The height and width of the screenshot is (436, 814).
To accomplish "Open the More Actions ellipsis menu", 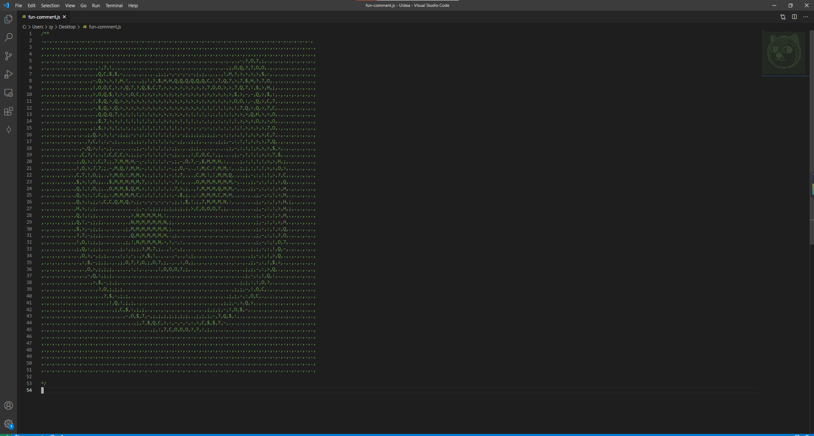I will coord(806,17).
